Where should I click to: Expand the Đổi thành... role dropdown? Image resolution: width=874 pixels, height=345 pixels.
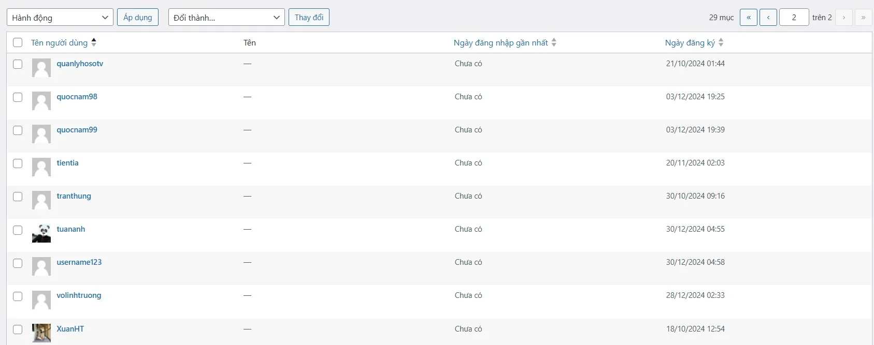pyautogui.click(x=226, y=18)
